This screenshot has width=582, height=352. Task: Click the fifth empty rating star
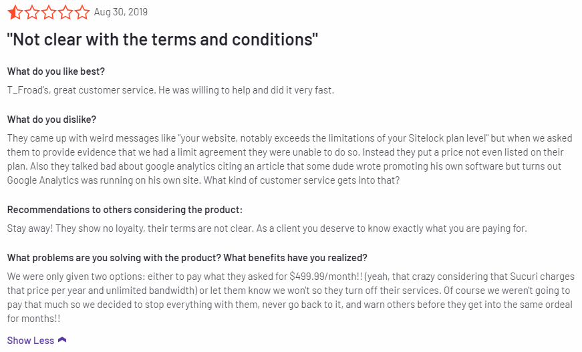coord(82,12)
